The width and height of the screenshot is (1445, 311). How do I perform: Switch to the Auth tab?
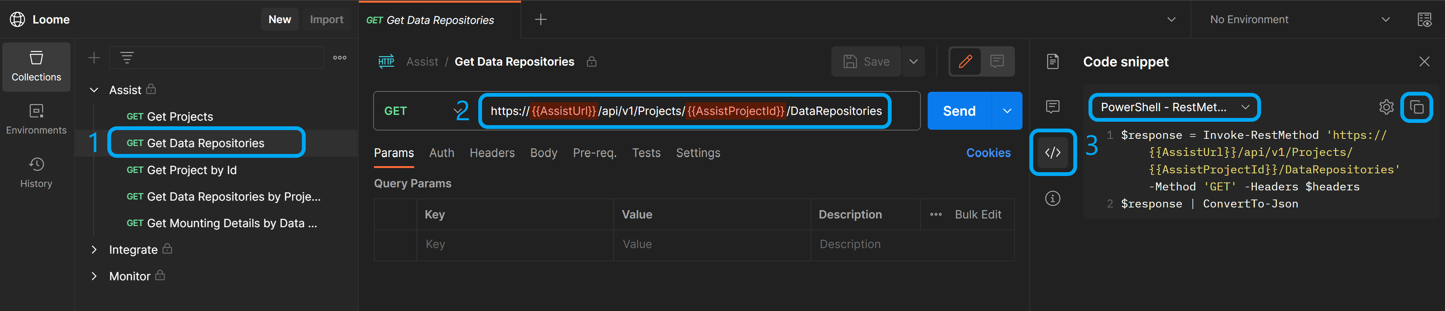click(441, 153)
